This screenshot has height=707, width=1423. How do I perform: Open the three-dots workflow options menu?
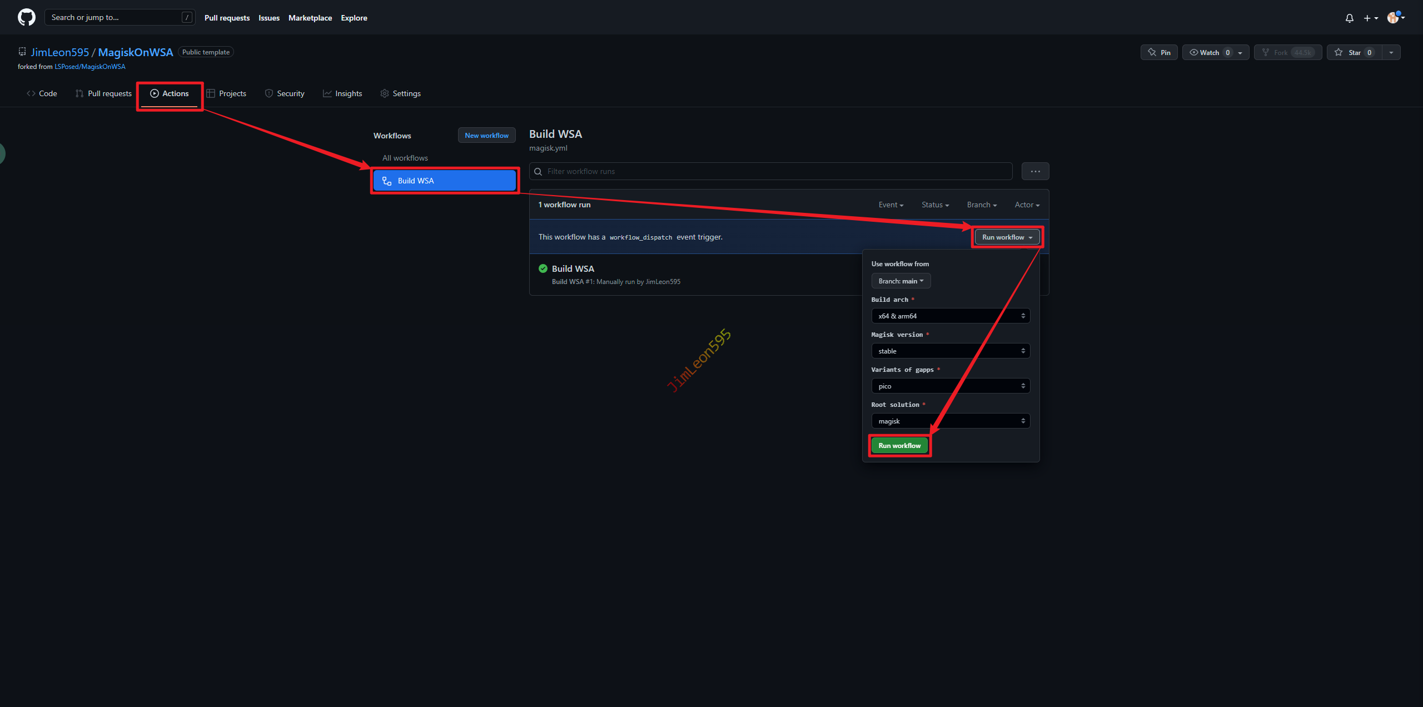pos(1035,171)
